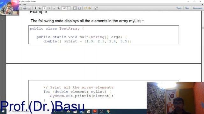Go to next page with down arrow
The image size is (204, 114).
(x=40, y=8)
